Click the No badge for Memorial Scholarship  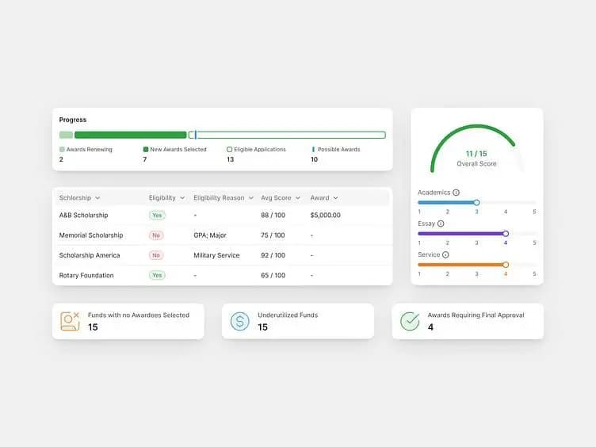156,235
